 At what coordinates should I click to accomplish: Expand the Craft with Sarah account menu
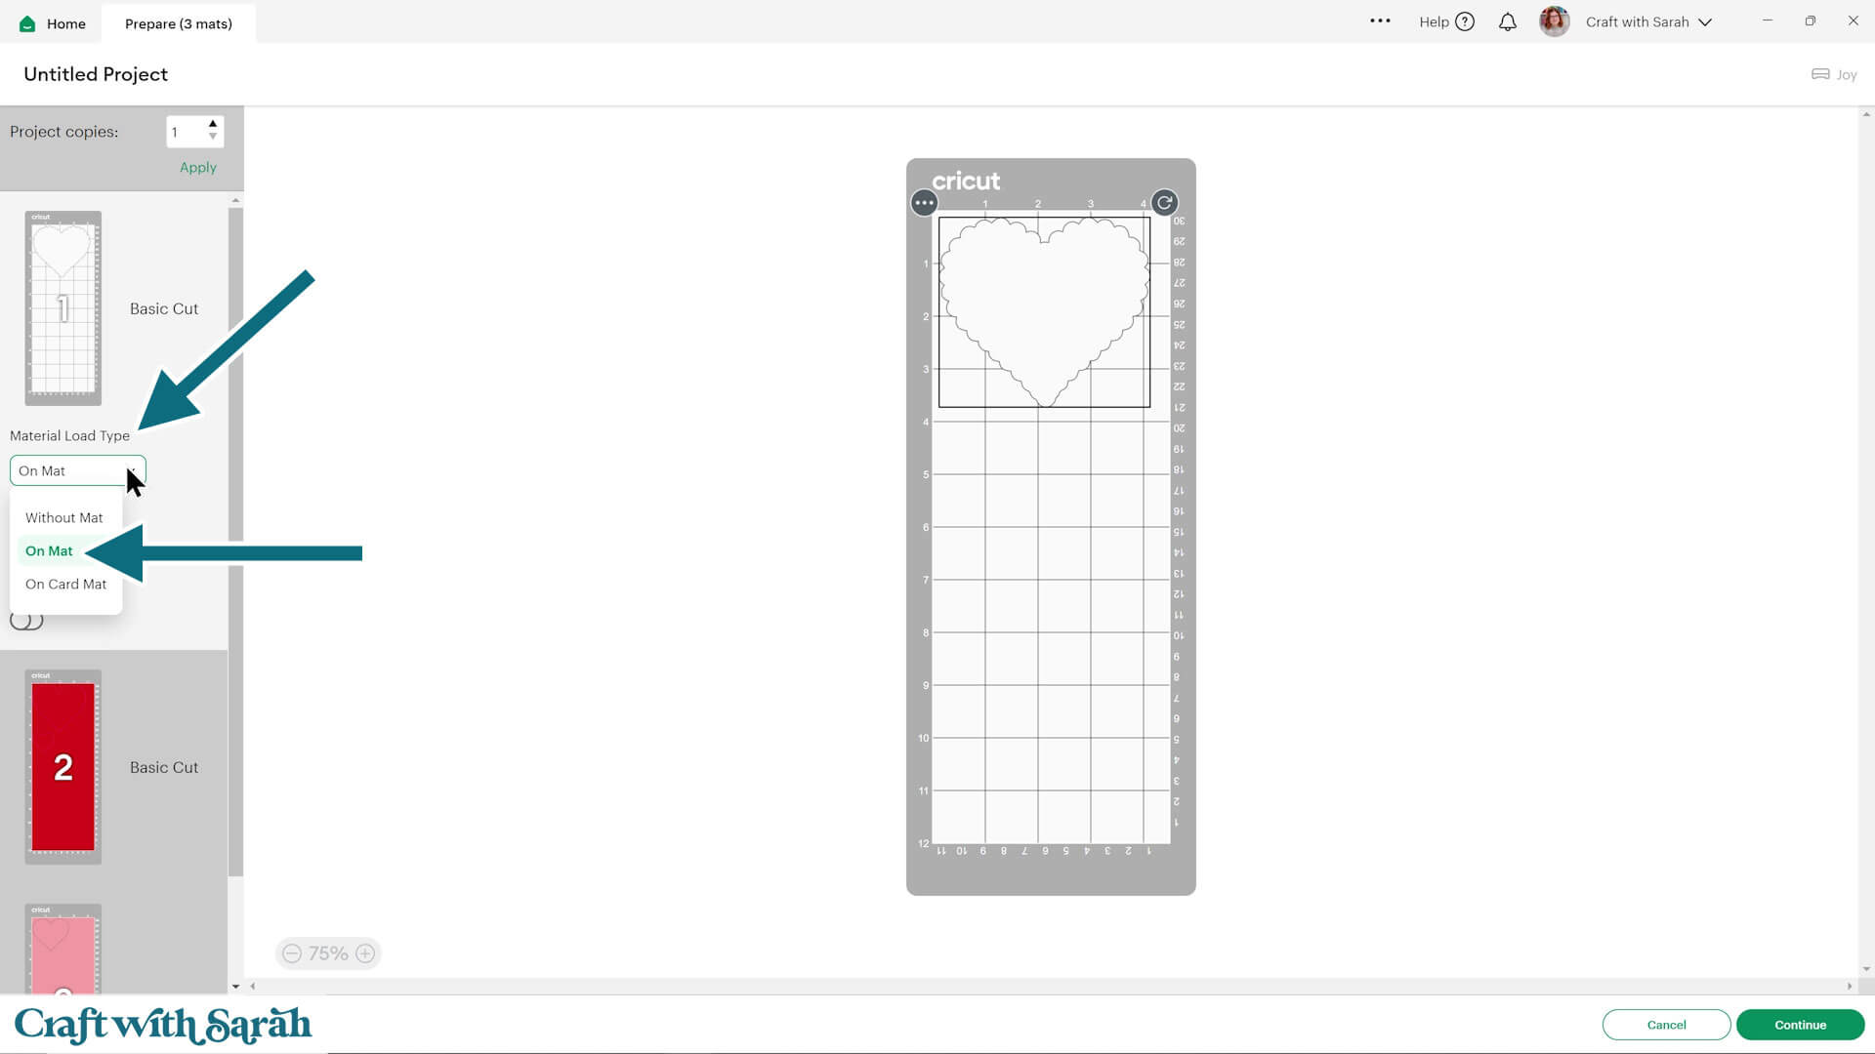(x=1705, y=22)
